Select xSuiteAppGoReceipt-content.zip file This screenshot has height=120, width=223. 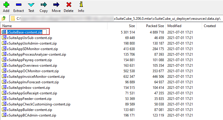click(x=32, y=93)
